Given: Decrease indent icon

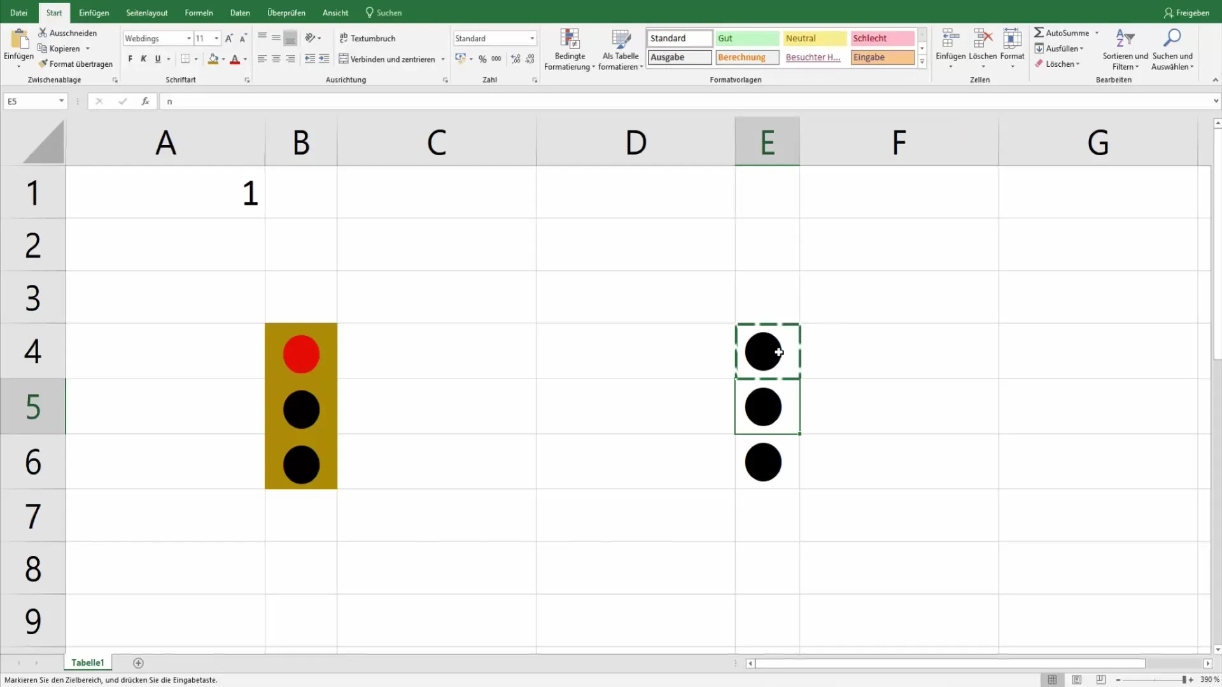Looking at the screenshot, I should [x=310, y=59].
